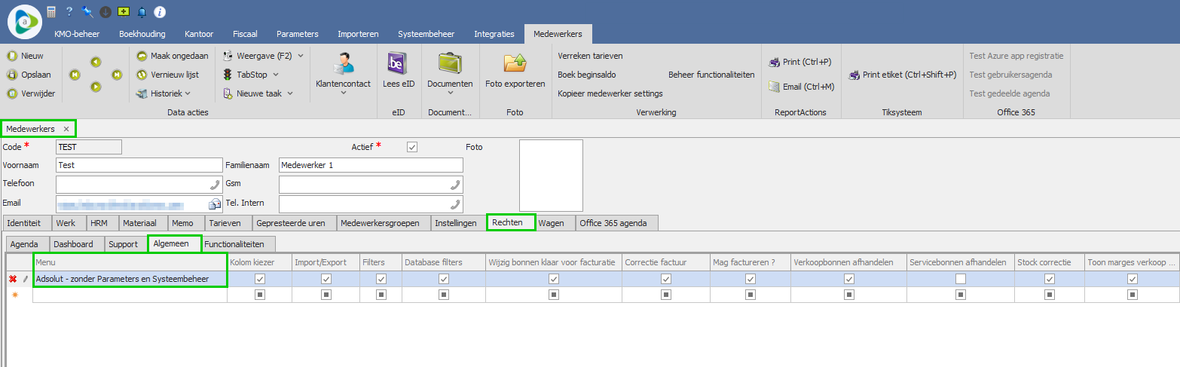Click the question mark help icon

point(69,12)
